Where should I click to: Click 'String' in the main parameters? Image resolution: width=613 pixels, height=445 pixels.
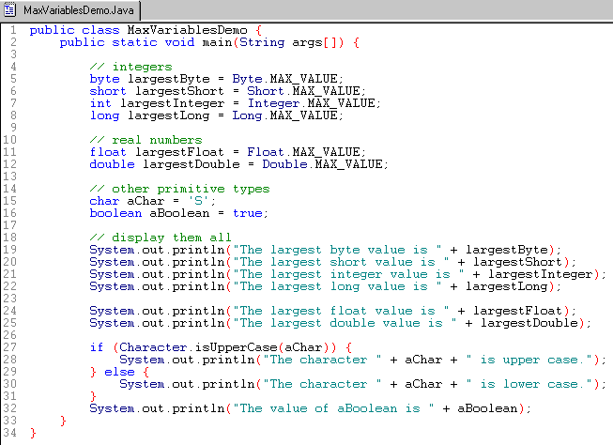click(262, 42)
